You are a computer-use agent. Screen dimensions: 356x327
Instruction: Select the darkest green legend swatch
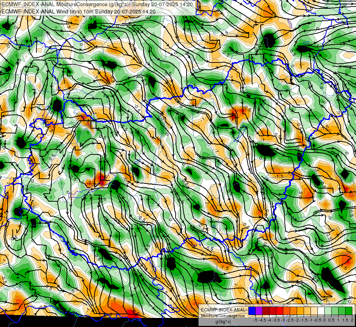349,311
